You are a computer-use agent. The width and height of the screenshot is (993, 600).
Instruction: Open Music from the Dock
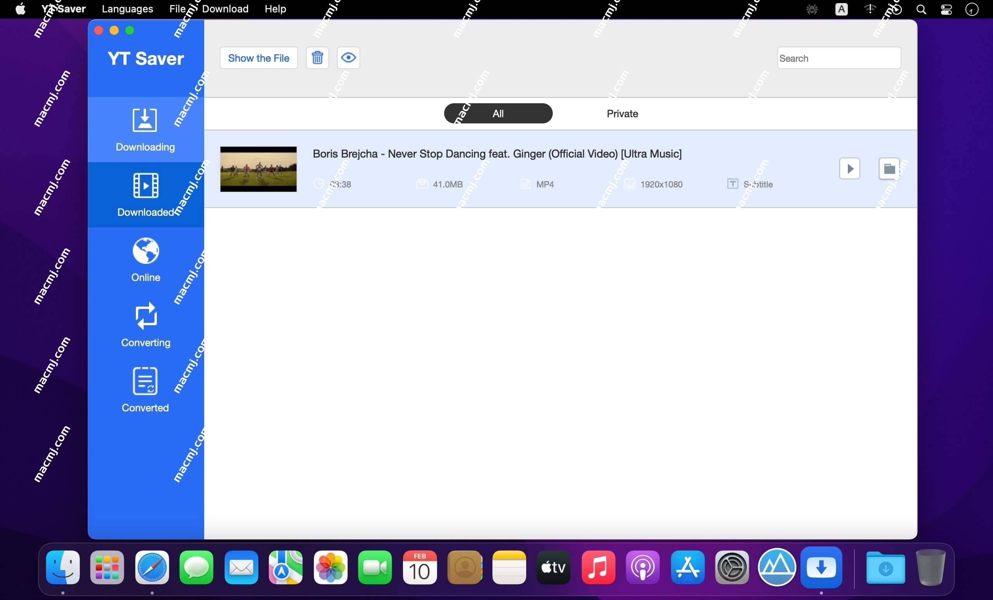[x=598, y=567]
